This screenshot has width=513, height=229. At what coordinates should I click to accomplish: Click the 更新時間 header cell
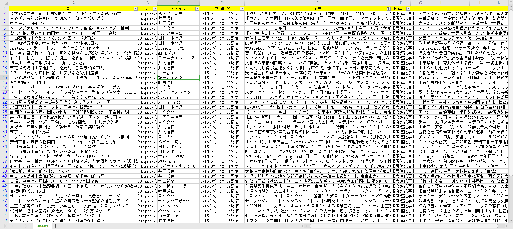[x=222, y=8]
